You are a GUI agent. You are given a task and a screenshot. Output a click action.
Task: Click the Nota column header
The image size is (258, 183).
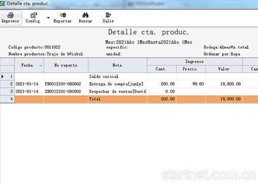(117, 65)
